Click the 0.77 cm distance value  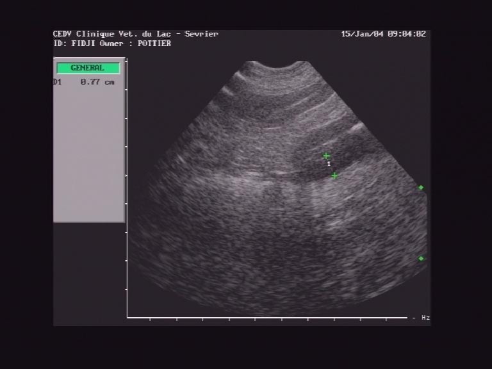pos(97,82)
